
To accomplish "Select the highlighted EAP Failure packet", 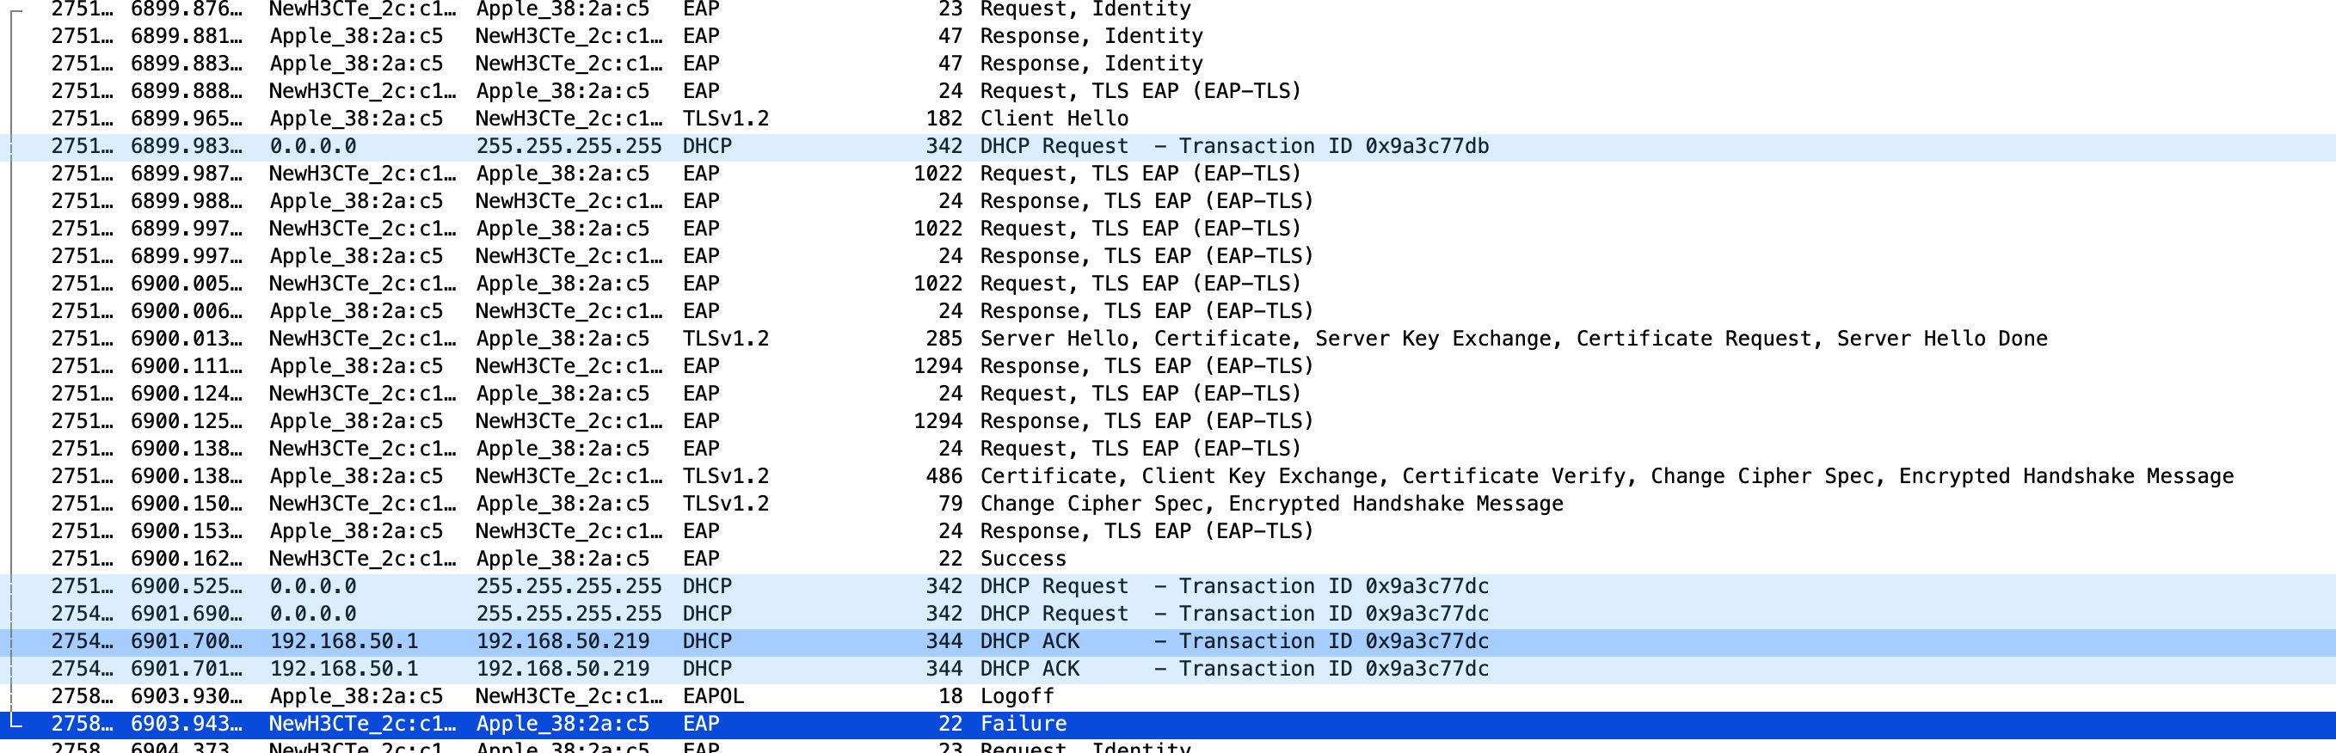I will (1022, 724).
